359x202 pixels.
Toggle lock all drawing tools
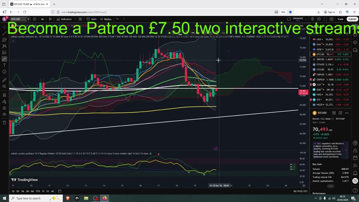(4, 108)
